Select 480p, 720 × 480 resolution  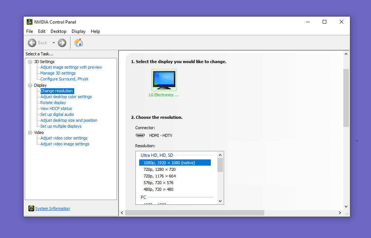[158, 189]
